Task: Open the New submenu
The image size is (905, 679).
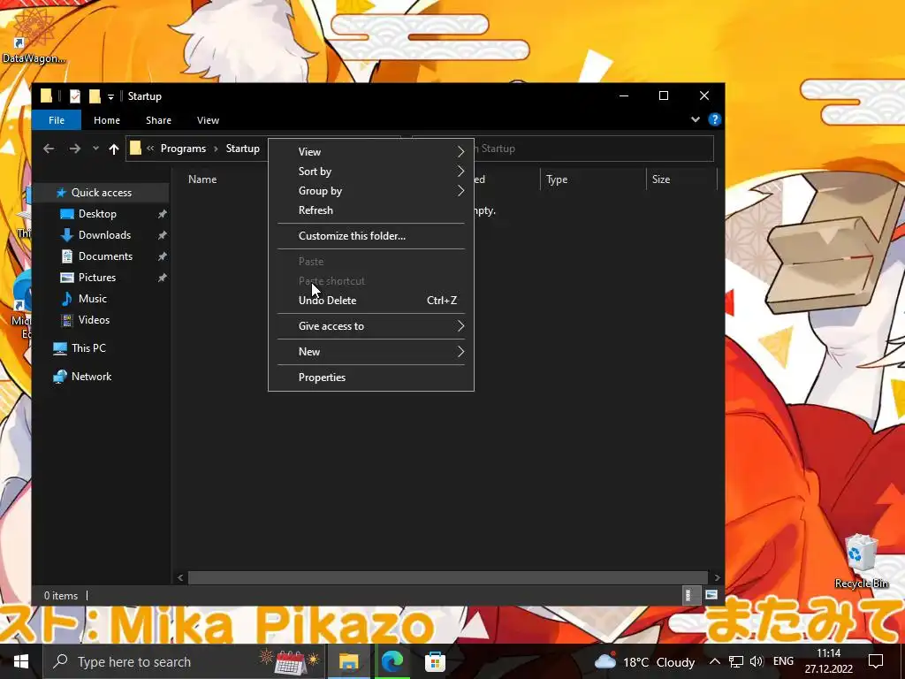Action: [x=371, y=352]
